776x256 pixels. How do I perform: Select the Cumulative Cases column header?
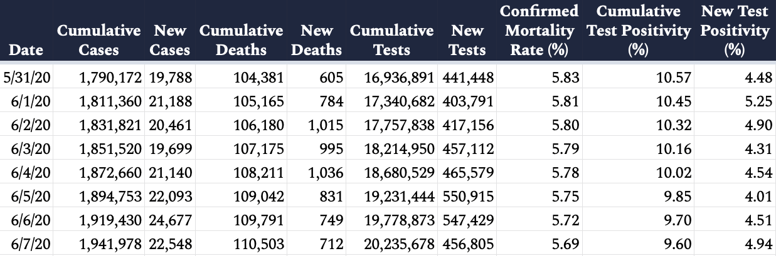tap(98, 40)
